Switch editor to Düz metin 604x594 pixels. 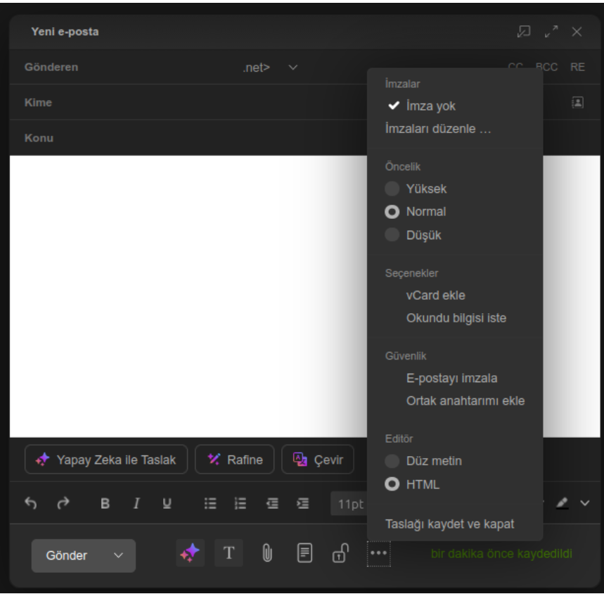[x=393, y=461]
